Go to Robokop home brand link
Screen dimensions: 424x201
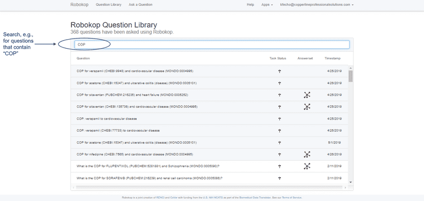79,5
